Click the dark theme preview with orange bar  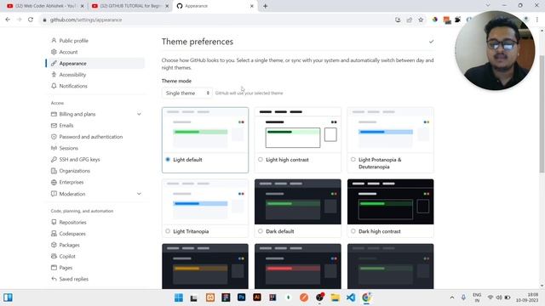(x=205, y=266)
